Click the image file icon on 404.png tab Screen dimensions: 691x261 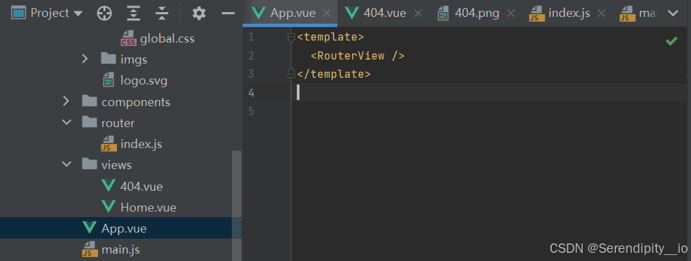(443, 14)
